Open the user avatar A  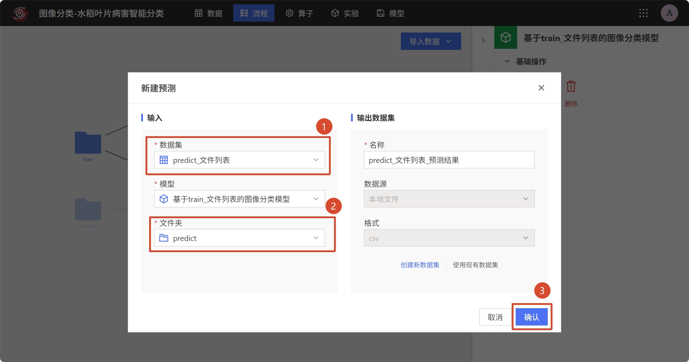coord(669,13)
